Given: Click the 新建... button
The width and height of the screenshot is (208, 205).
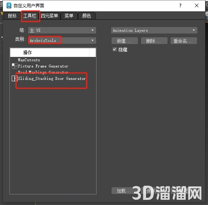Looking at the screenshot, I should [x=125, y=40].
